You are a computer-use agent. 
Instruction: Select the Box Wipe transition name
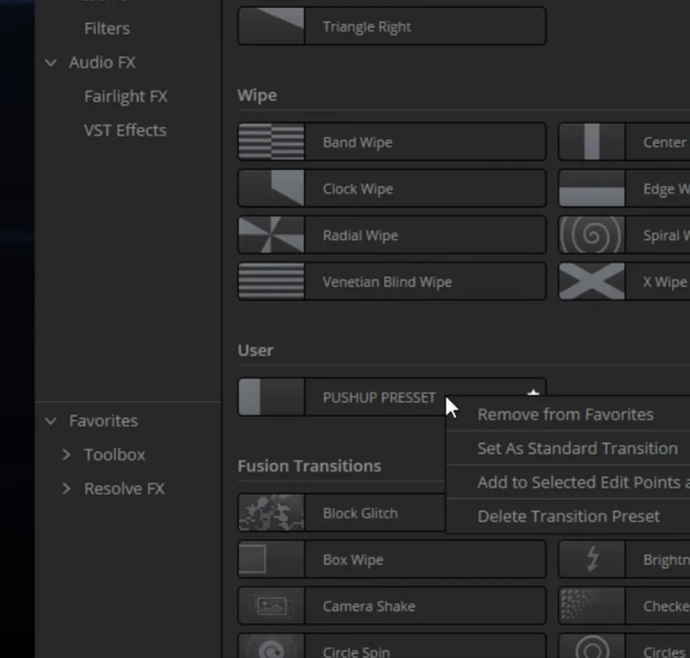tap(353, 560)
